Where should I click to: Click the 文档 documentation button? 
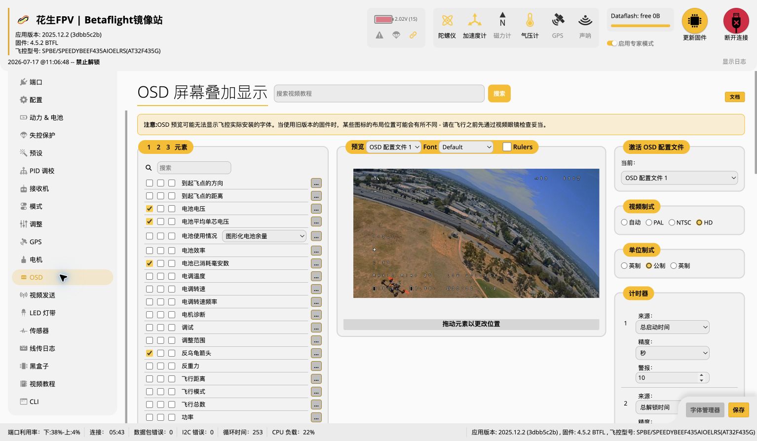coord(735,97)
